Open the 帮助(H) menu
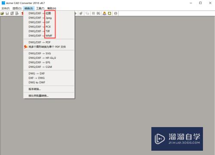 click(52, 9)
